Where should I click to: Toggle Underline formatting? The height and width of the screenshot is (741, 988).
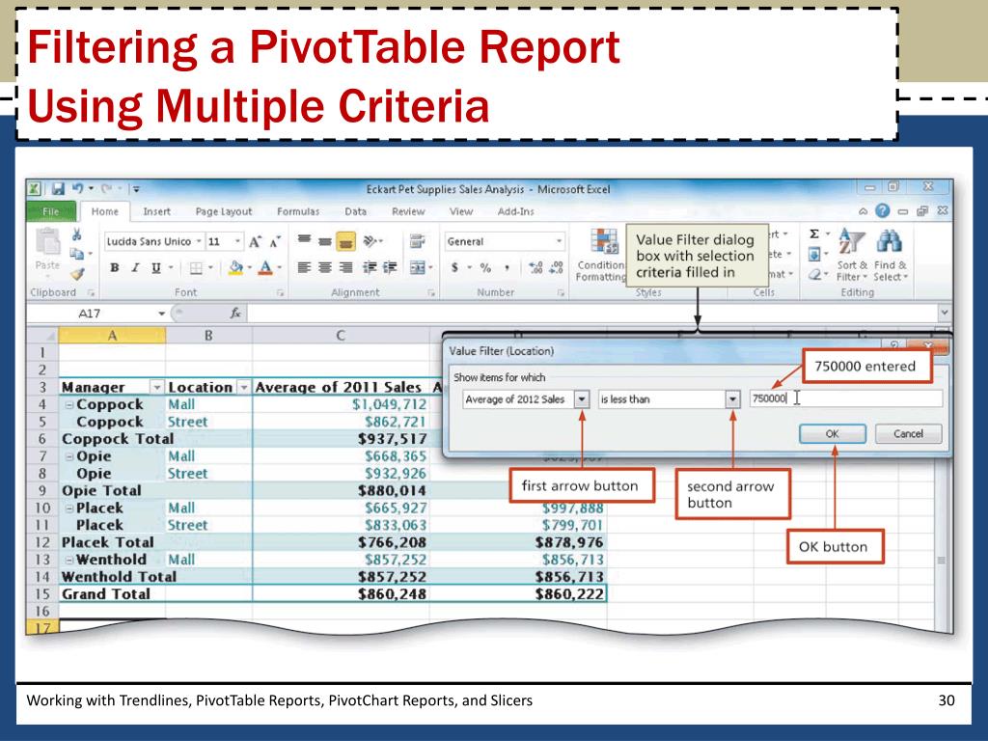pos(155,268)
